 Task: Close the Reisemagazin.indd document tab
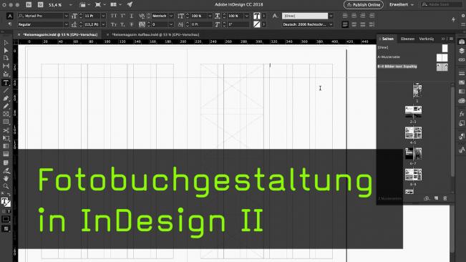[x=19, y=35]
